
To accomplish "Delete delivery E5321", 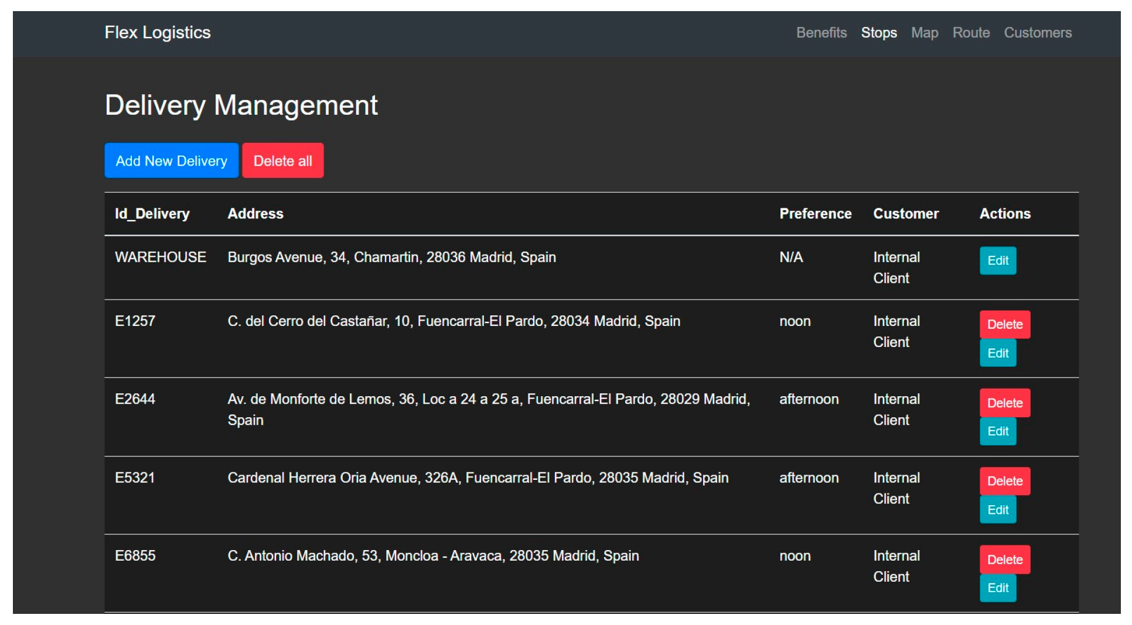I will pyautogui.click(x=1004, y=481).
